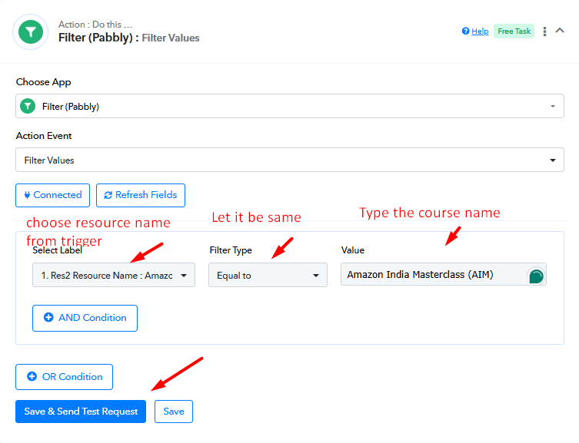Click the 'Filter (Pabbly) : Filter Values' title
This screenshot has height=443, width=579.
(x=129, y=38)
